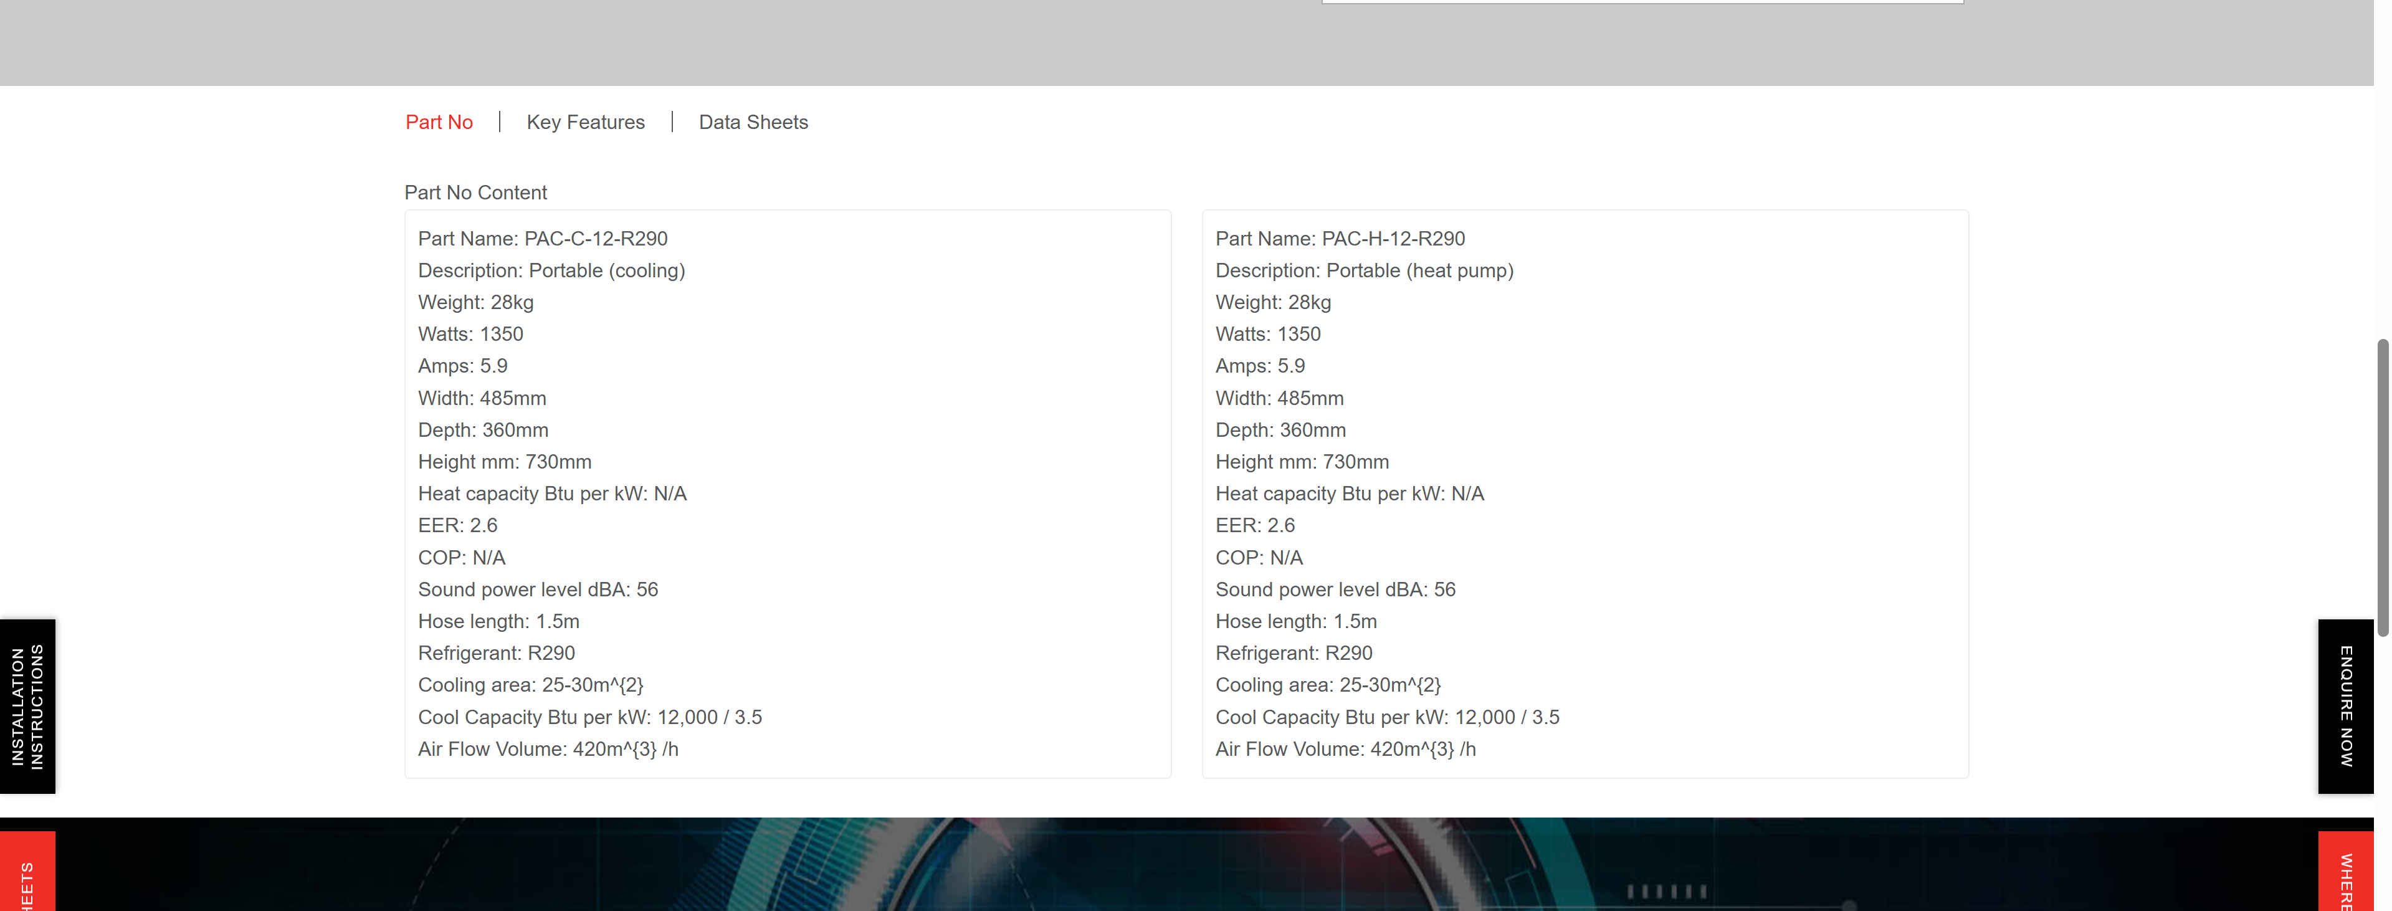The width and height of the screenshot is (2392, 911).
Task: Click Depth: 360mm in PAC-C-12-R290 card
Action: coord(483,430)
